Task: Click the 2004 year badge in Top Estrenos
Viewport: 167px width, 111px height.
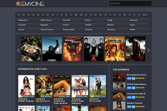Action: [x=129, y=88]
